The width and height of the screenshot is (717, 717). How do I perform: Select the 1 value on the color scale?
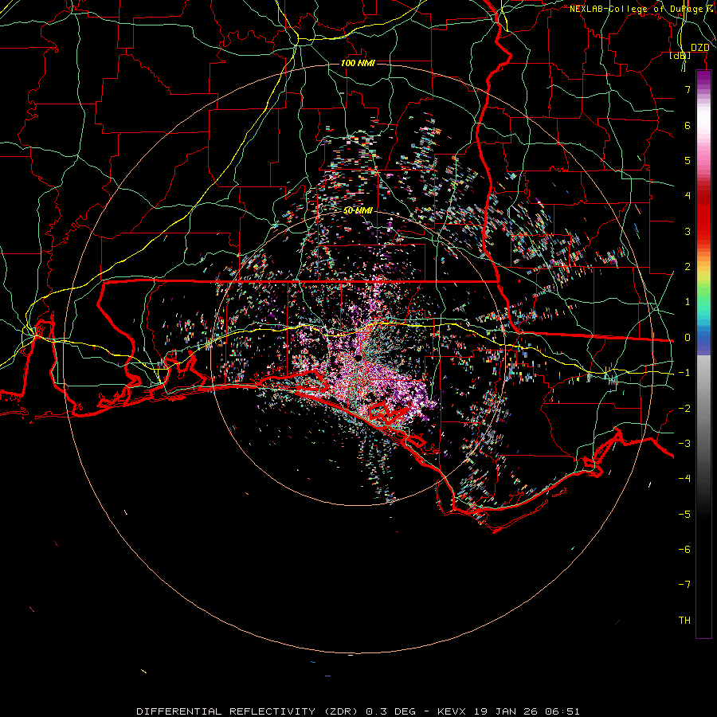pyautogui.click(x=688, y=302)
